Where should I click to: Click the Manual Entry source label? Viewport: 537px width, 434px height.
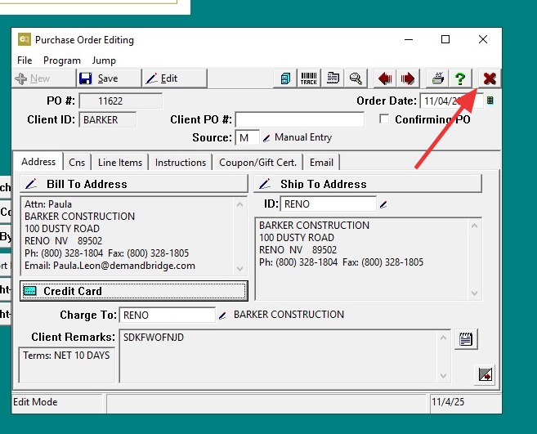(303, 137)
